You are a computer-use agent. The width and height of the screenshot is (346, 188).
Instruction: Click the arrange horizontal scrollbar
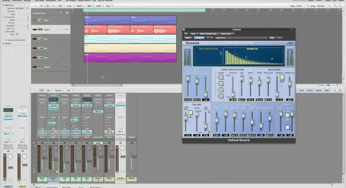click(x=97, y=85)
